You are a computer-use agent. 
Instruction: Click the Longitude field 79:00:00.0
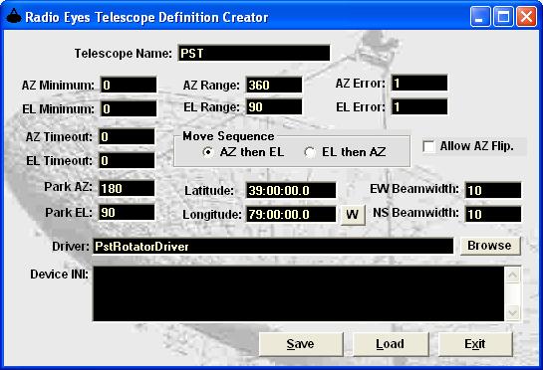(291, 215)
